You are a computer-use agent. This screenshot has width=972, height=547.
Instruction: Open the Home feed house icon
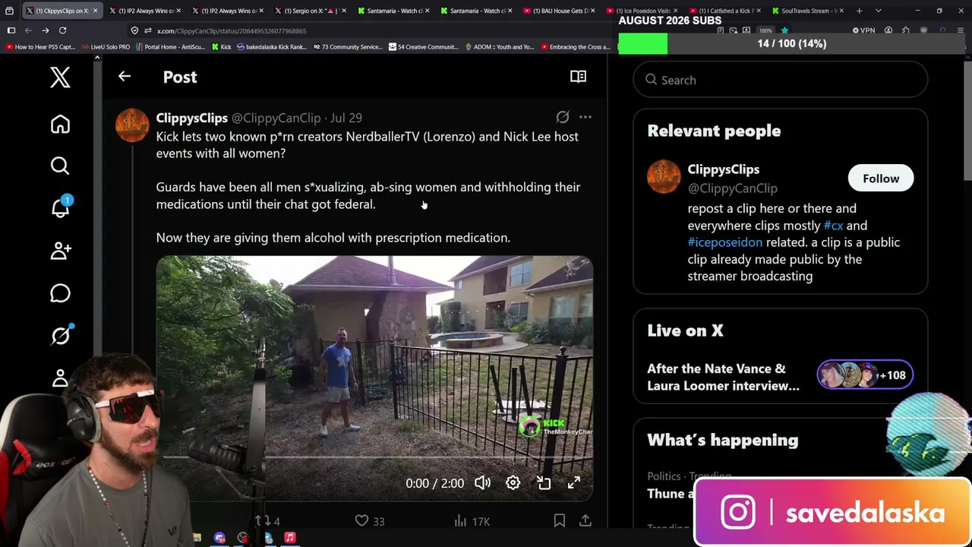pyautogui.click(x=60, y=125)
